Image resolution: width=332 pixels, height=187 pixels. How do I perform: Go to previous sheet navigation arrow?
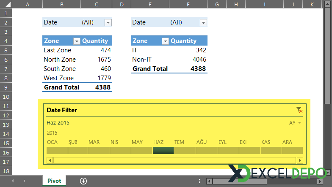click(13, 181)
